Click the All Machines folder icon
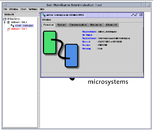The height and width of the screenshot is (131, 153). 4,19
